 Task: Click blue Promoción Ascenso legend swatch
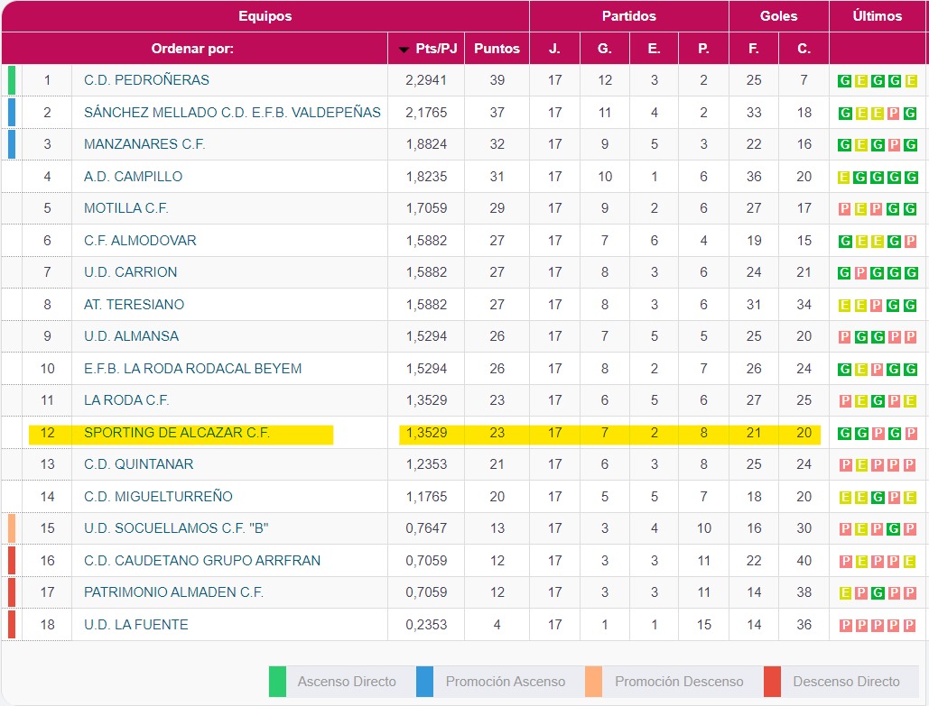point(424,682)
